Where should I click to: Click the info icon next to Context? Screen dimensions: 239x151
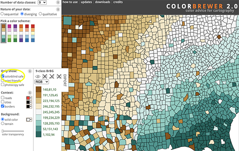pyautogui.click(x=30, y=92)
